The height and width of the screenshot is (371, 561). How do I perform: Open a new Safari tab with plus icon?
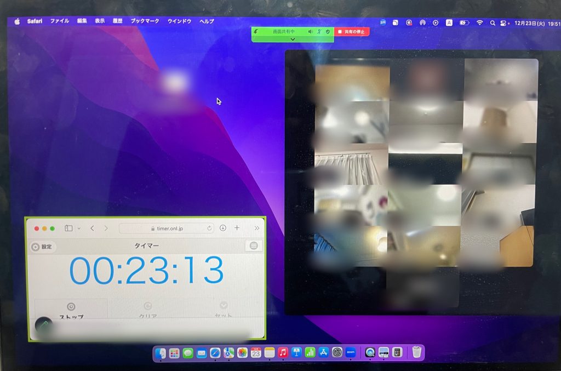237,228
